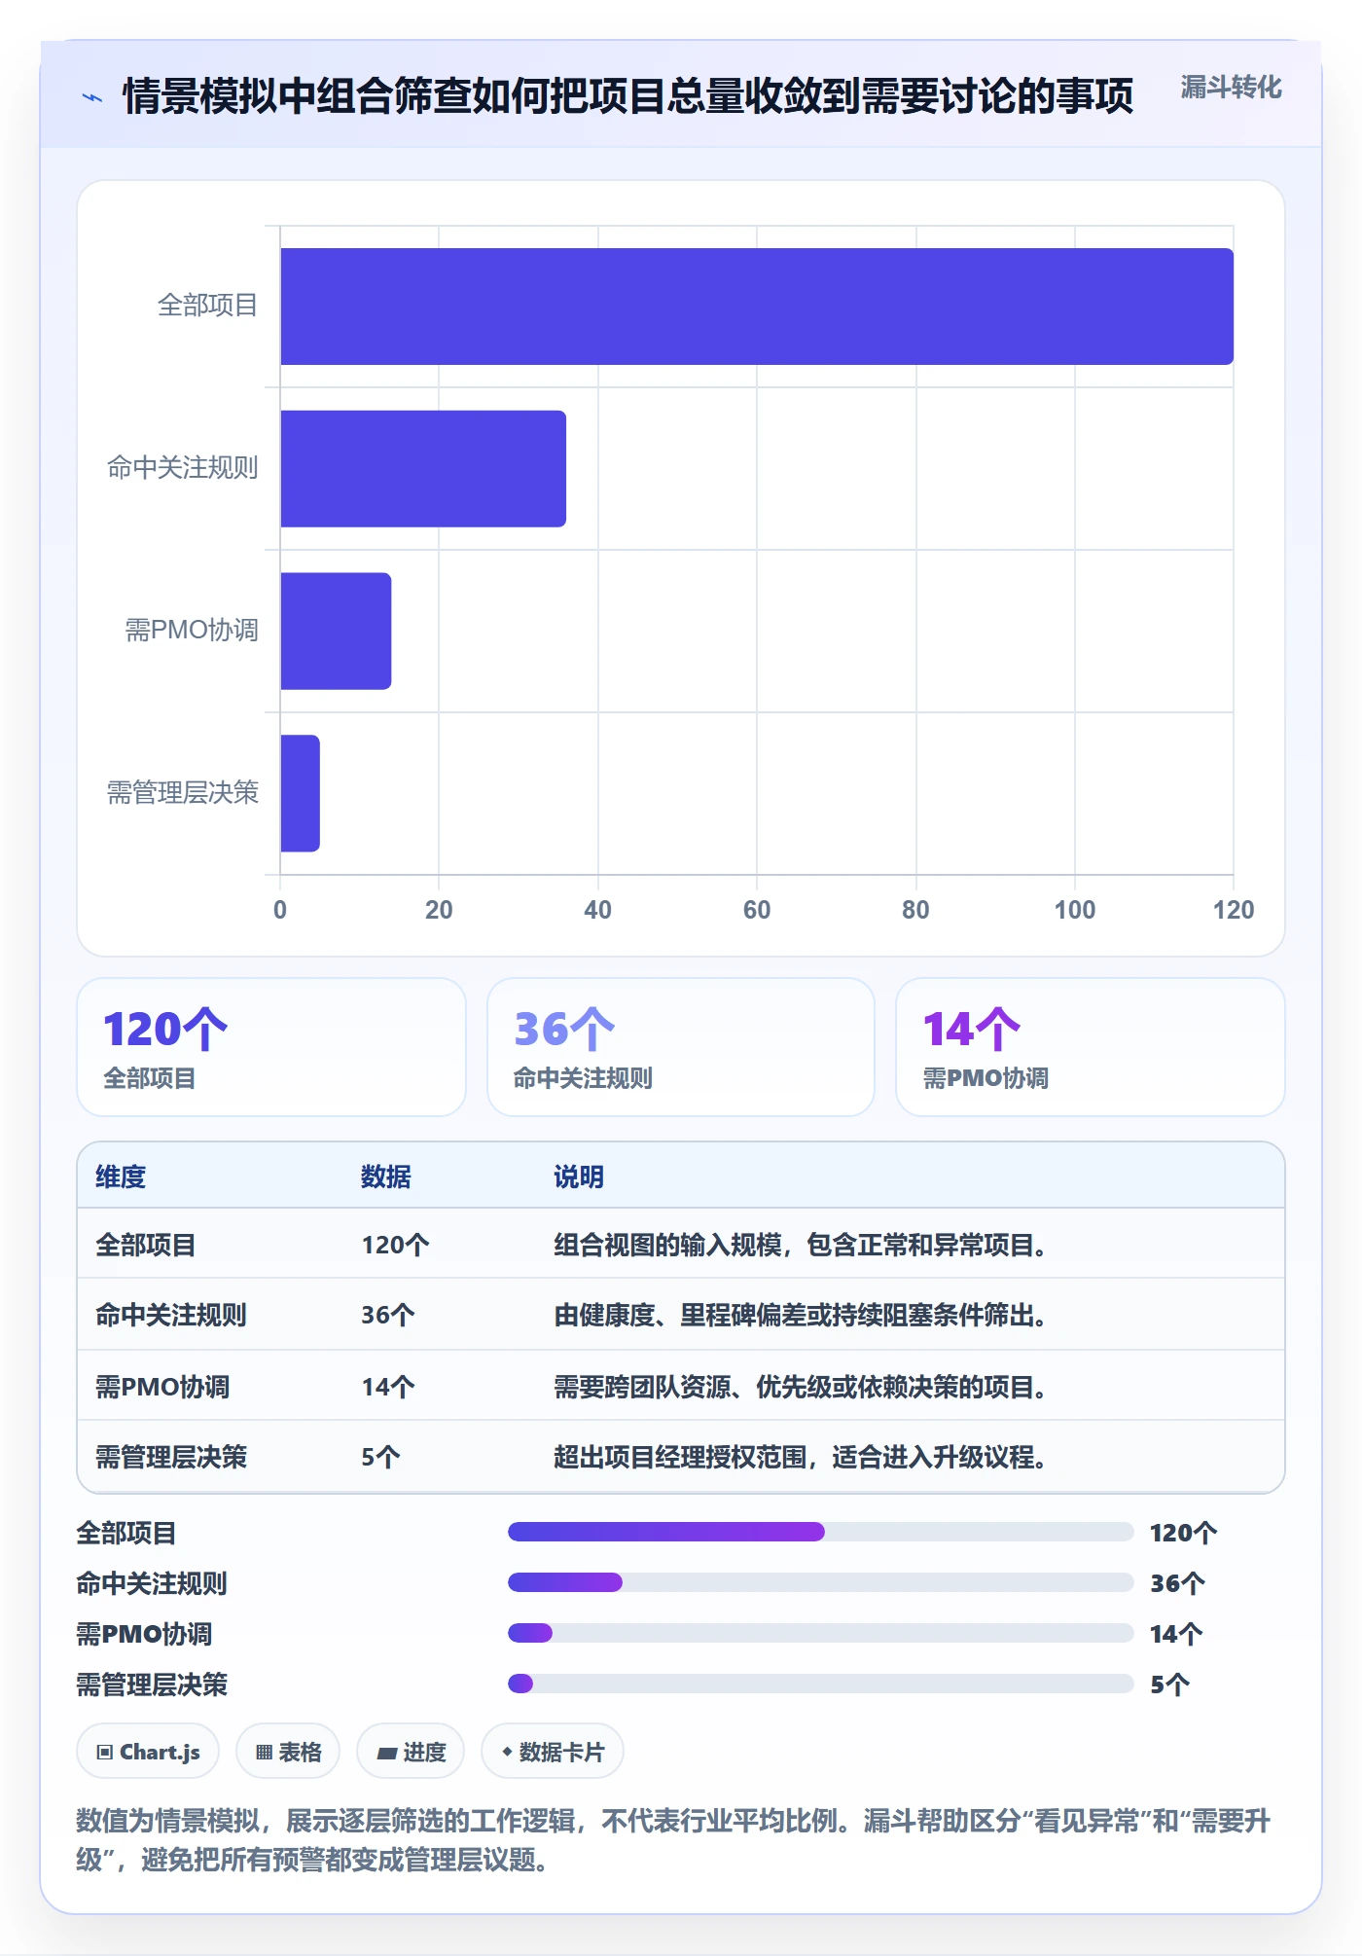Click the 维度 column header
The height and width of the screenshot is (1956, 1362).
tap(121, 1177)
